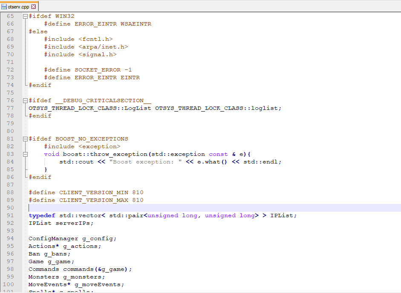Collapse the BOOST_NO_EXCEPTIONS fold block
Viewport: 401px width, 293px height.
pyautogui.click(x=25, y=139)
